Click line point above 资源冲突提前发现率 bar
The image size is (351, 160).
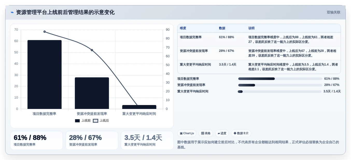click(x=92, y=50)
